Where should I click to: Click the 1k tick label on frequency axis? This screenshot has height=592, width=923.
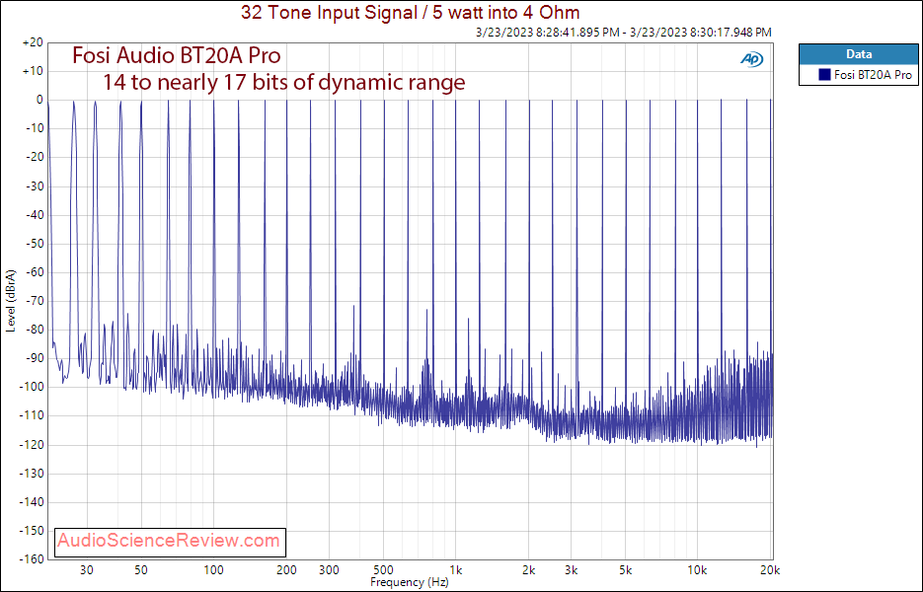pos(456,569)
